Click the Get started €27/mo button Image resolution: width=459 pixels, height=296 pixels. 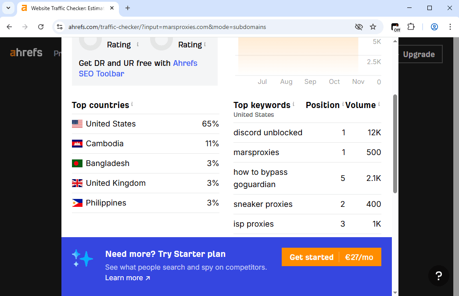click(331, 257)
